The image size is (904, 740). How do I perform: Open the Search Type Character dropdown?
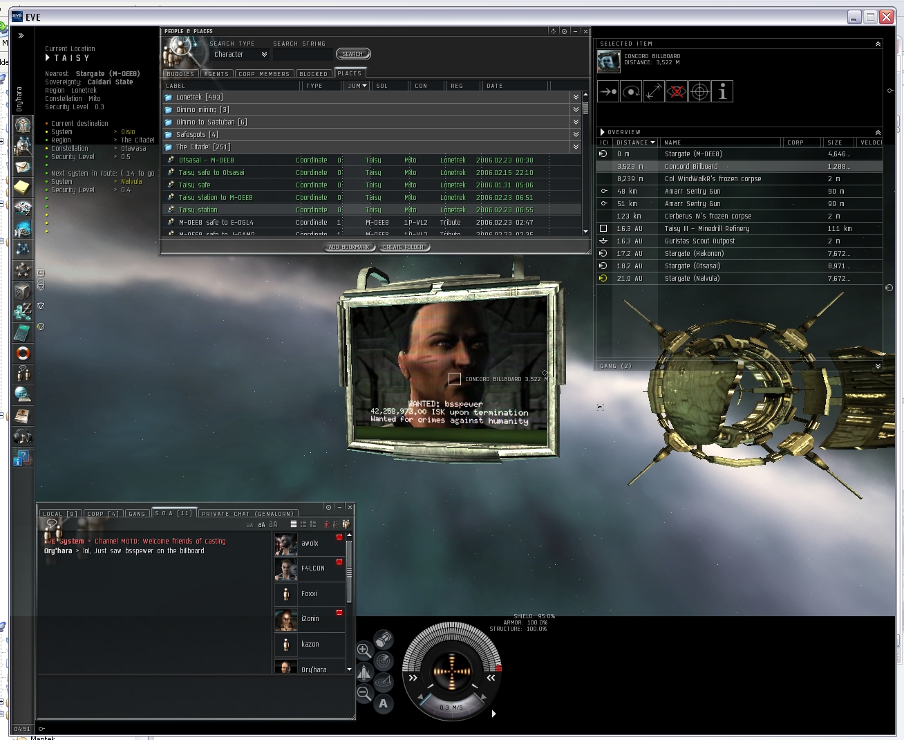tap(240, 55)
